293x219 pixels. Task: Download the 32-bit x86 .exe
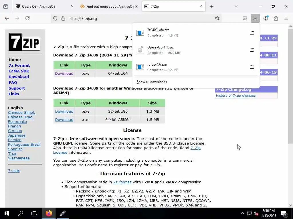point(64,111)
